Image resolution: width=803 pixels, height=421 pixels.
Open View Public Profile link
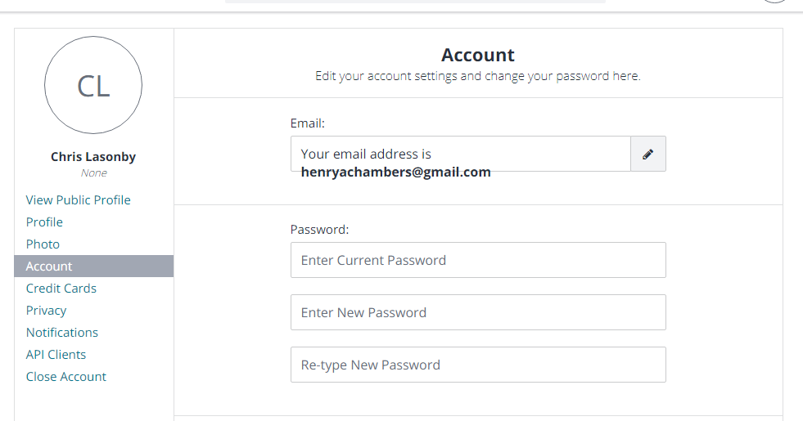tap(79, 200)
